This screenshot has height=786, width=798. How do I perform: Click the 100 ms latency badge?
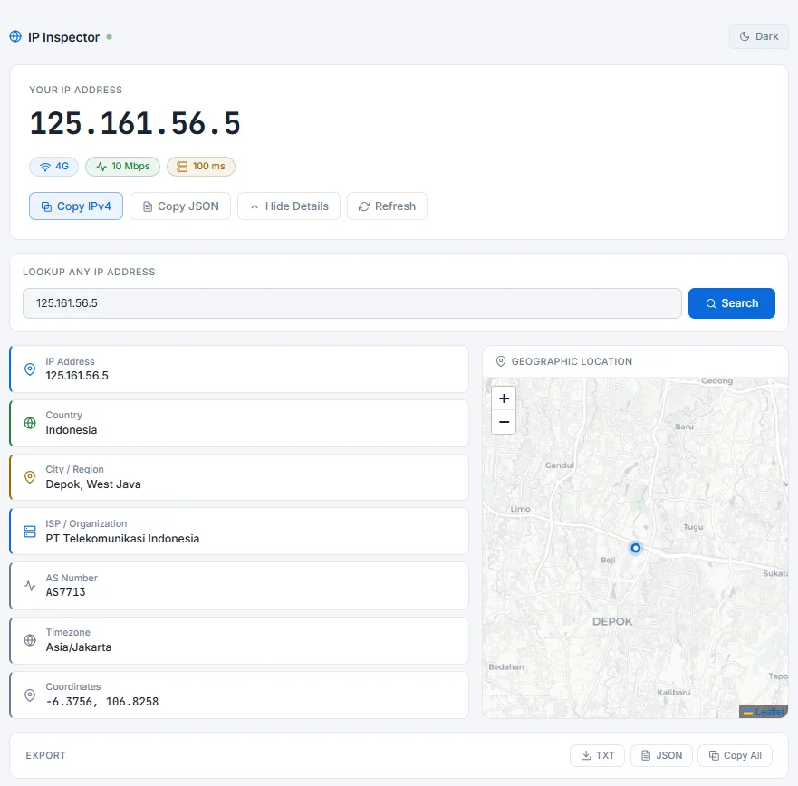201,167
